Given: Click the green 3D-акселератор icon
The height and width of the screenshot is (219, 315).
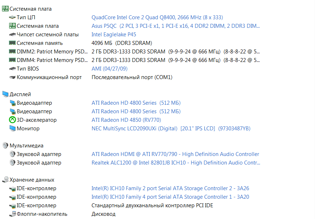Looking at the screenshot, I should pos(12,120).
